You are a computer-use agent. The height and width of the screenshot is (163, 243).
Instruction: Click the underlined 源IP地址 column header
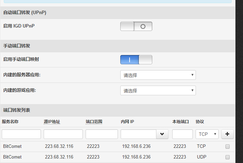(x=52, y=122)
